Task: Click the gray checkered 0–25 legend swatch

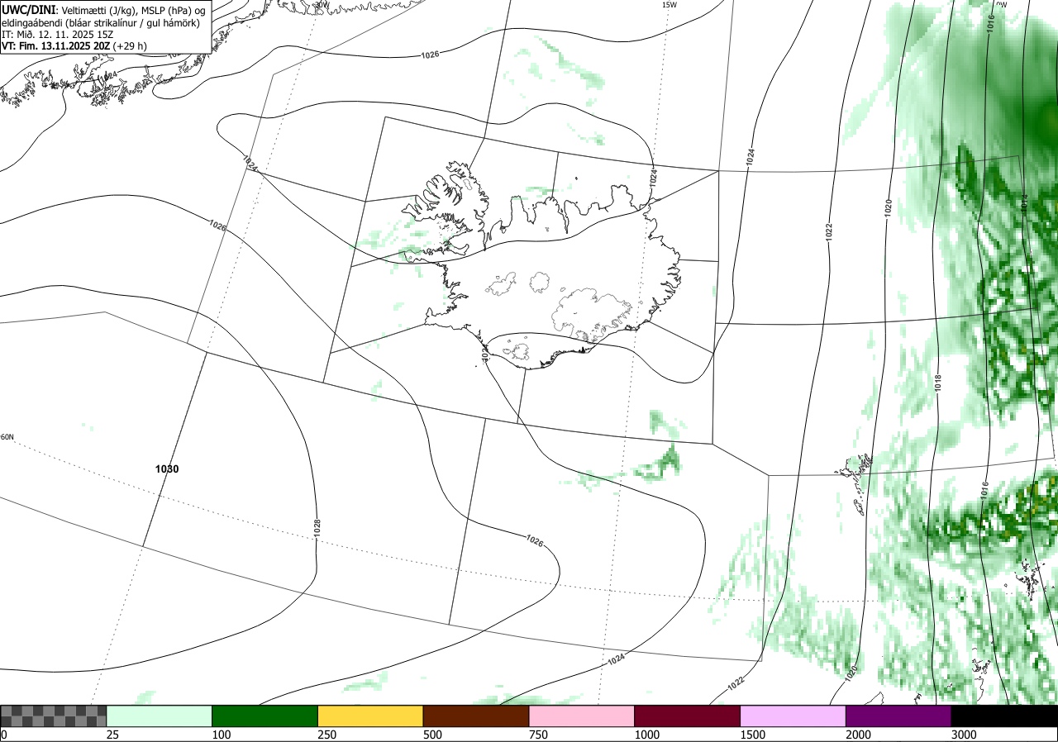Action: pyautogui.click(x=53, y=716)
